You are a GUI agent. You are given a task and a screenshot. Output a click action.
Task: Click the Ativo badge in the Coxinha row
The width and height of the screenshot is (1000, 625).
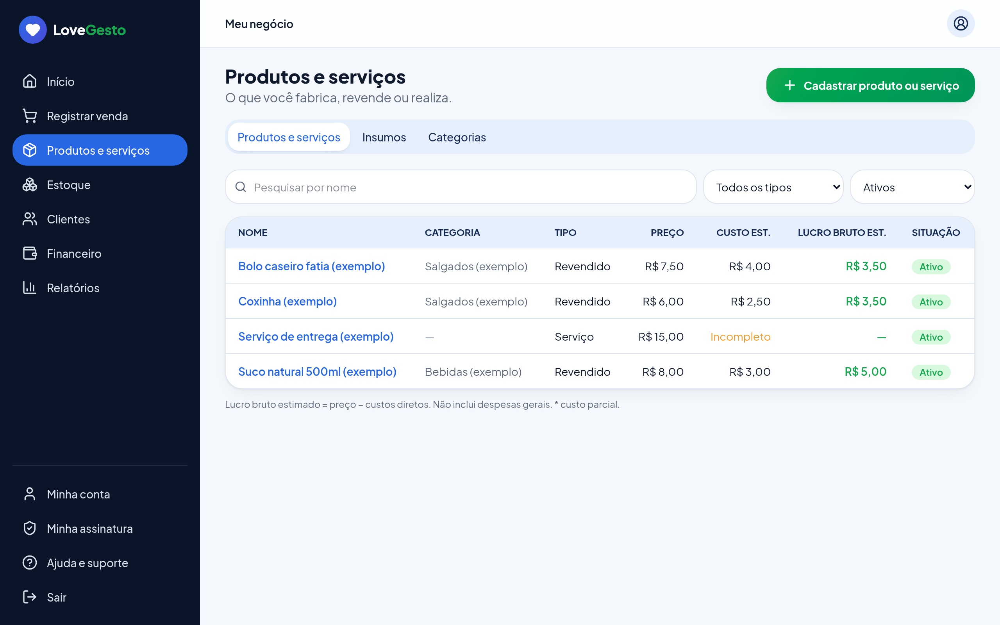930,302
